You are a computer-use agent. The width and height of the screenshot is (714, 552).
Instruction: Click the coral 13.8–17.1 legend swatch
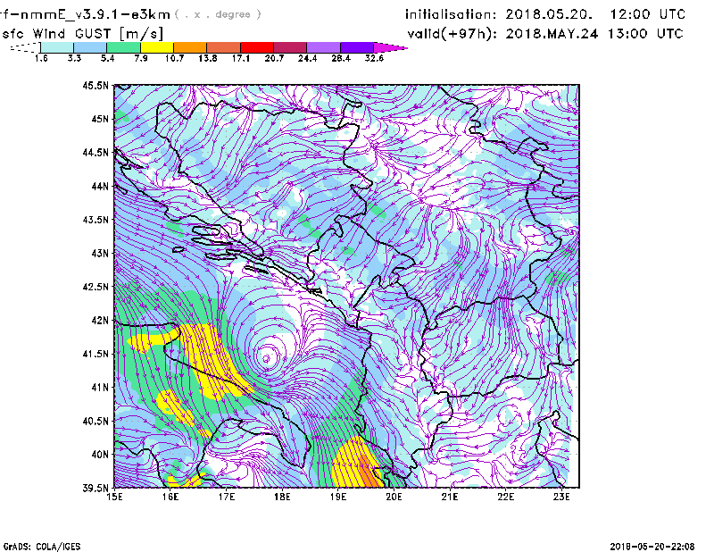pyautogui.click(x=224, y=47)
